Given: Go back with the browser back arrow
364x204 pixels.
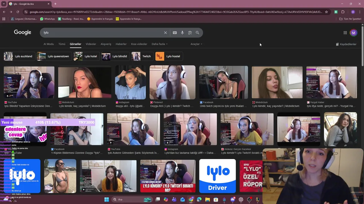Looking at the screenshot, I should (4, 12).
